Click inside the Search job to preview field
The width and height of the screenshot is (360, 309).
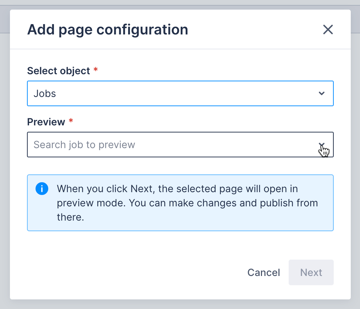(x=142, y=145)
